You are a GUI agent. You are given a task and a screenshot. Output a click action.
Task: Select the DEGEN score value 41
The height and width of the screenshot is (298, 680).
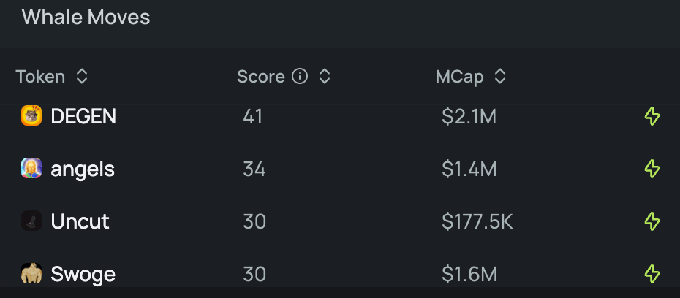[x=253, y=116]
